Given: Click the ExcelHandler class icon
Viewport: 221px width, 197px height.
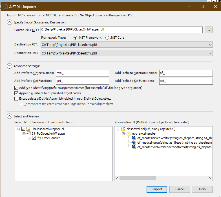Looking at the screenshot, I should click(x=39, y=138).
